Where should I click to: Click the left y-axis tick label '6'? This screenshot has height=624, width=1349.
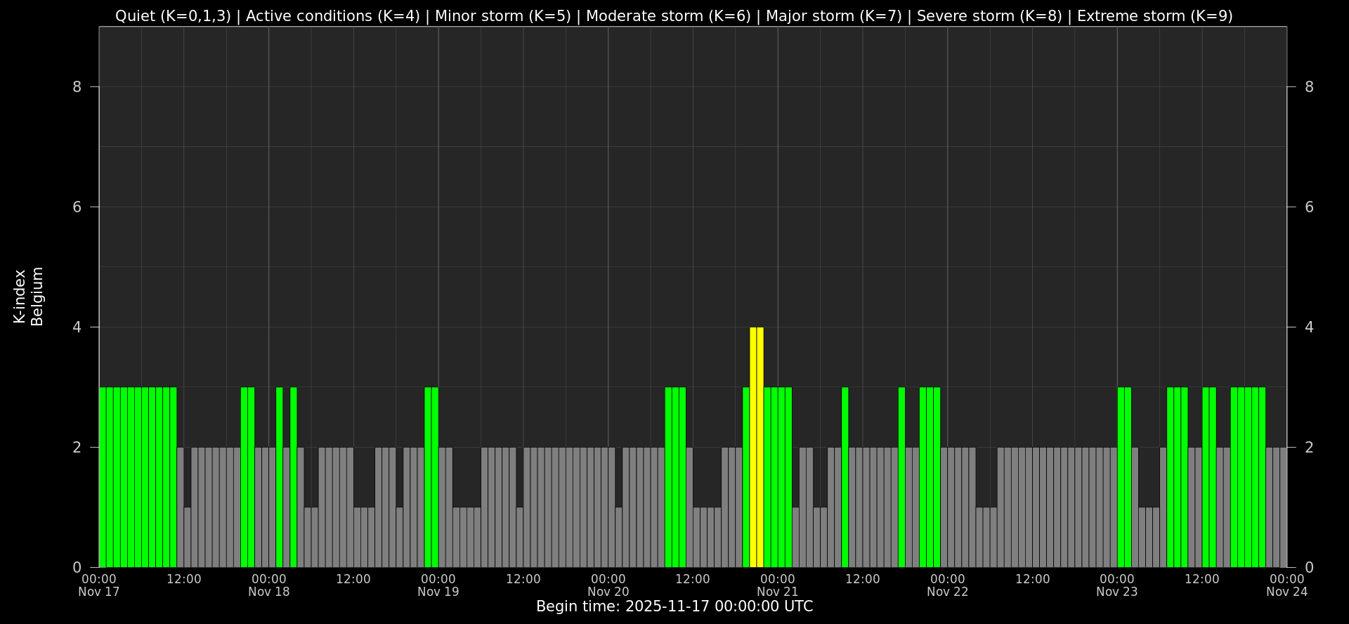point(77,207)
